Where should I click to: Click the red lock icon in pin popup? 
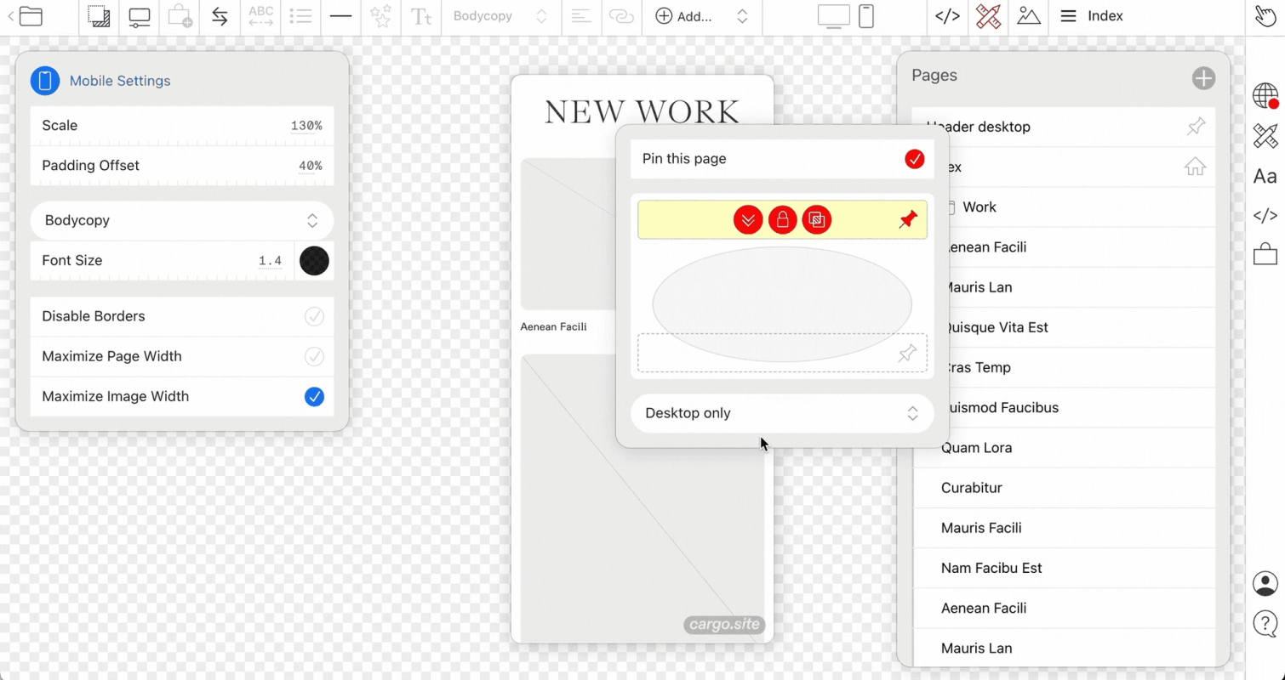point(782,220)
